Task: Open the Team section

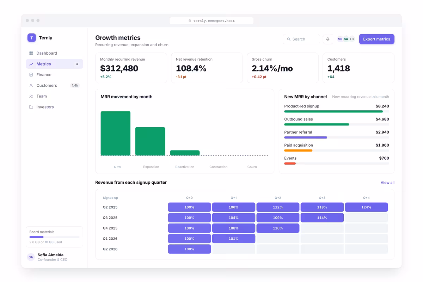Action: [x=54, y=96]
